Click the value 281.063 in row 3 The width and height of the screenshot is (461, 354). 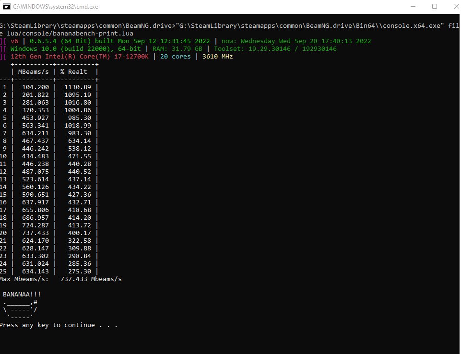35,102
